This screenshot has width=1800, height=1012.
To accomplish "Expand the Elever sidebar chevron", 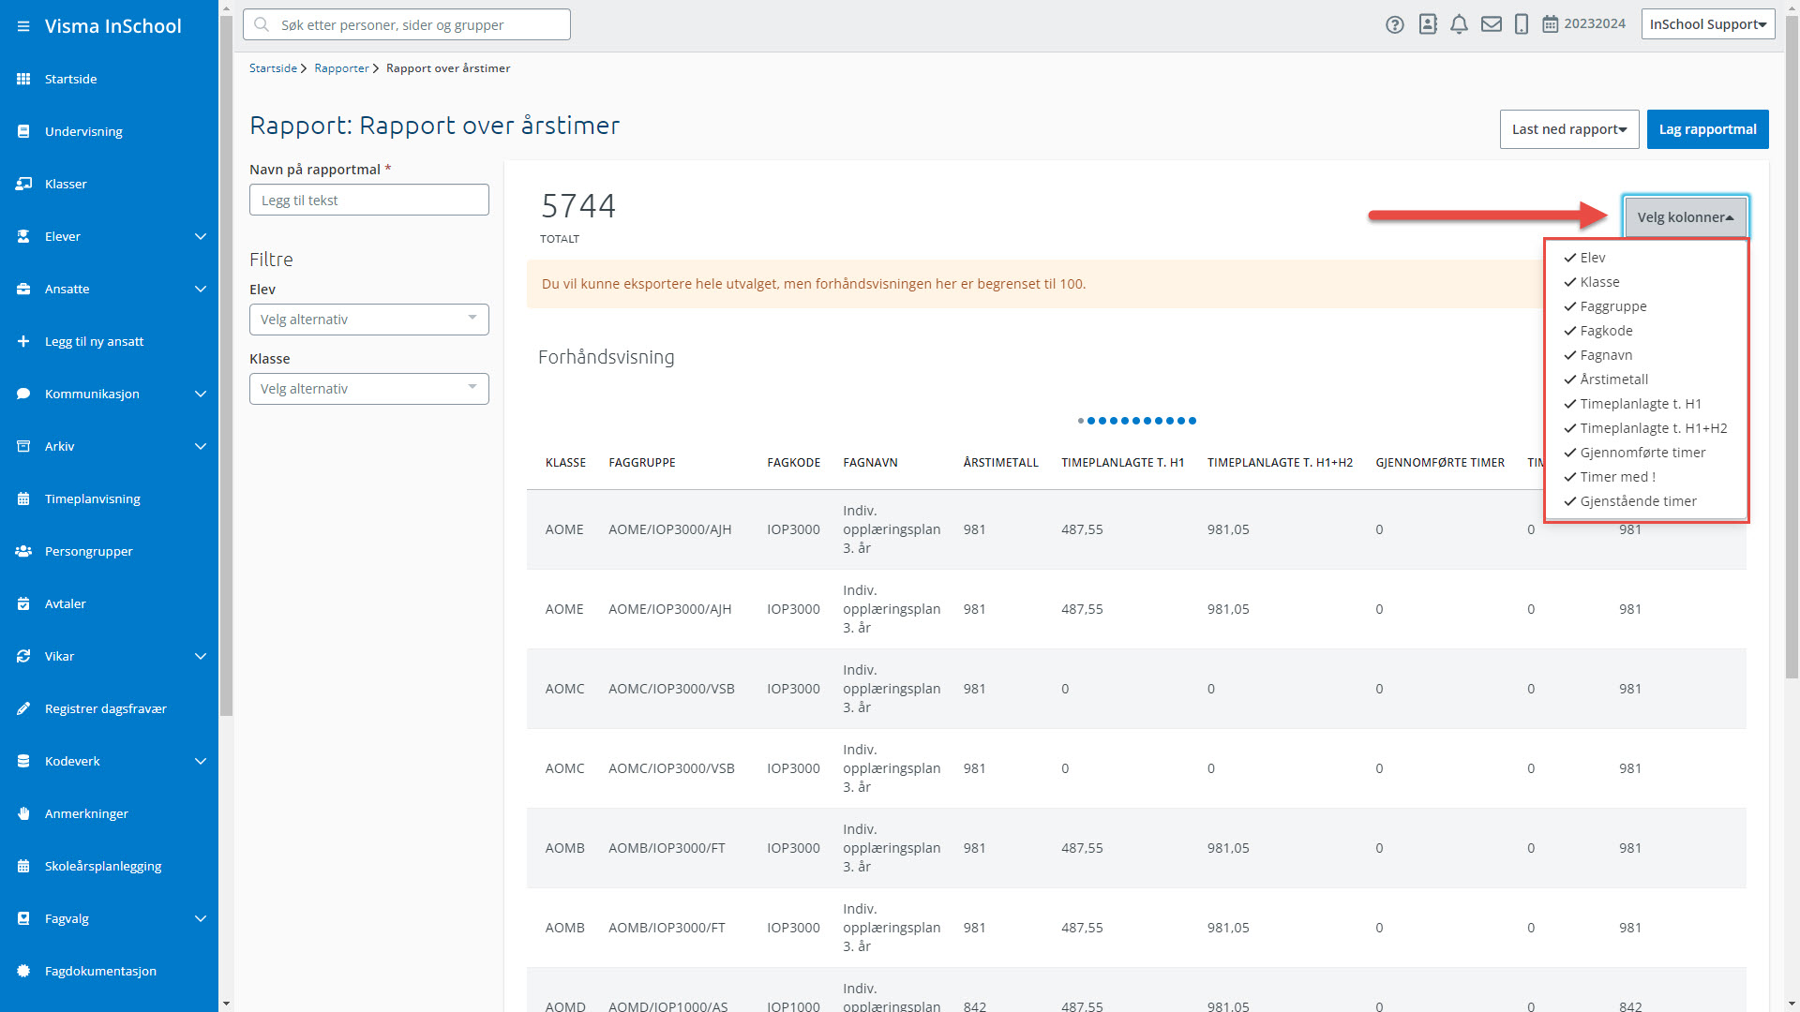I will [200, 236].
